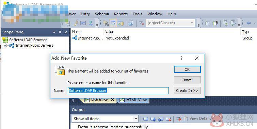Open the Help menu
The width and height of the screenshot is (257, 129).
click(172, 14)
